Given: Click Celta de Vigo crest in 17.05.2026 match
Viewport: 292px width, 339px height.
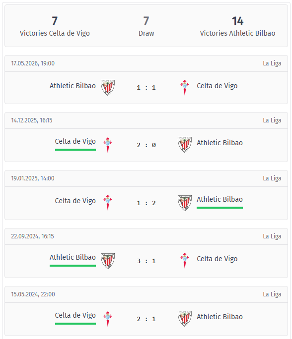Looking at the screenshot, I should coord(185,88).
